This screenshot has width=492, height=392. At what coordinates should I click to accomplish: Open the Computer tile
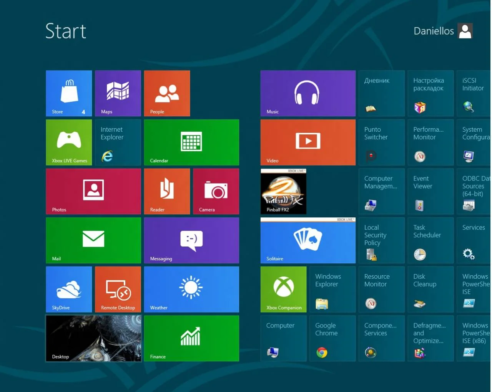tap(283, 338)
